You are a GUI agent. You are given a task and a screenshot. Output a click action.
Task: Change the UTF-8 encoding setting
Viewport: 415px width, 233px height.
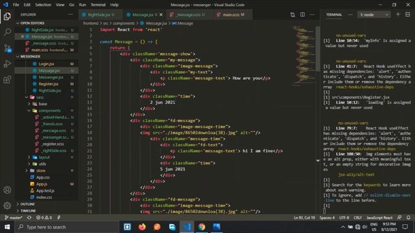tap(344, 217)
